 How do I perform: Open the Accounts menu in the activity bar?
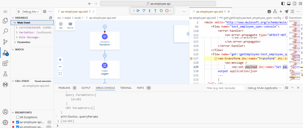point(5,112)
